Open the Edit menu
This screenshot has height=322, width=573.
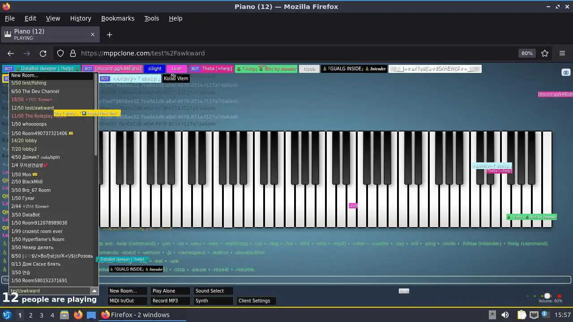pos(30,18)
